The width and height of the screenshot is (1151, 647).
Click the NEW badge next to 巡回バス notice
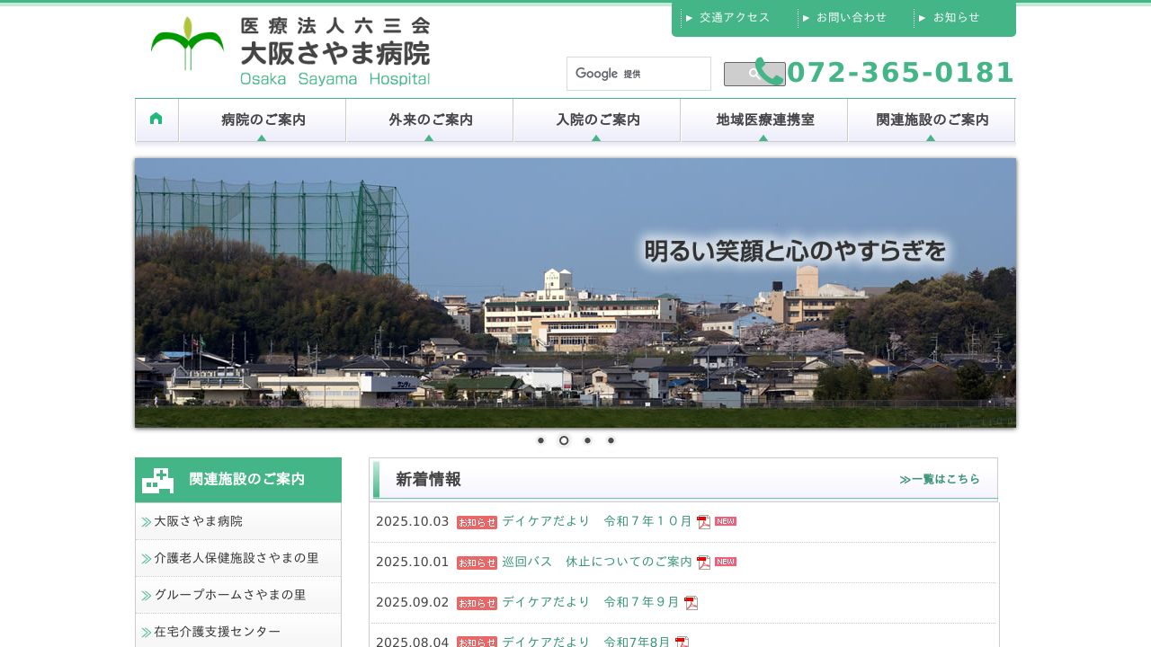(724, 562)
